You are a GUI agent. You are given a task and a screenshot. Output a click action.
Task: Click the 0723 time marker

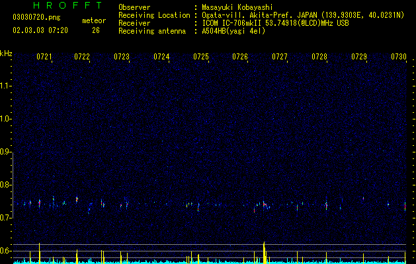tap(122, 57)
